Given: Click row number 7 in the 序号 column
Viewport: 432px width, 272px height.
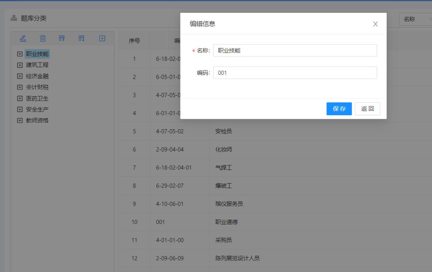Looking at the screenshot, I should [x=134, y=168].
